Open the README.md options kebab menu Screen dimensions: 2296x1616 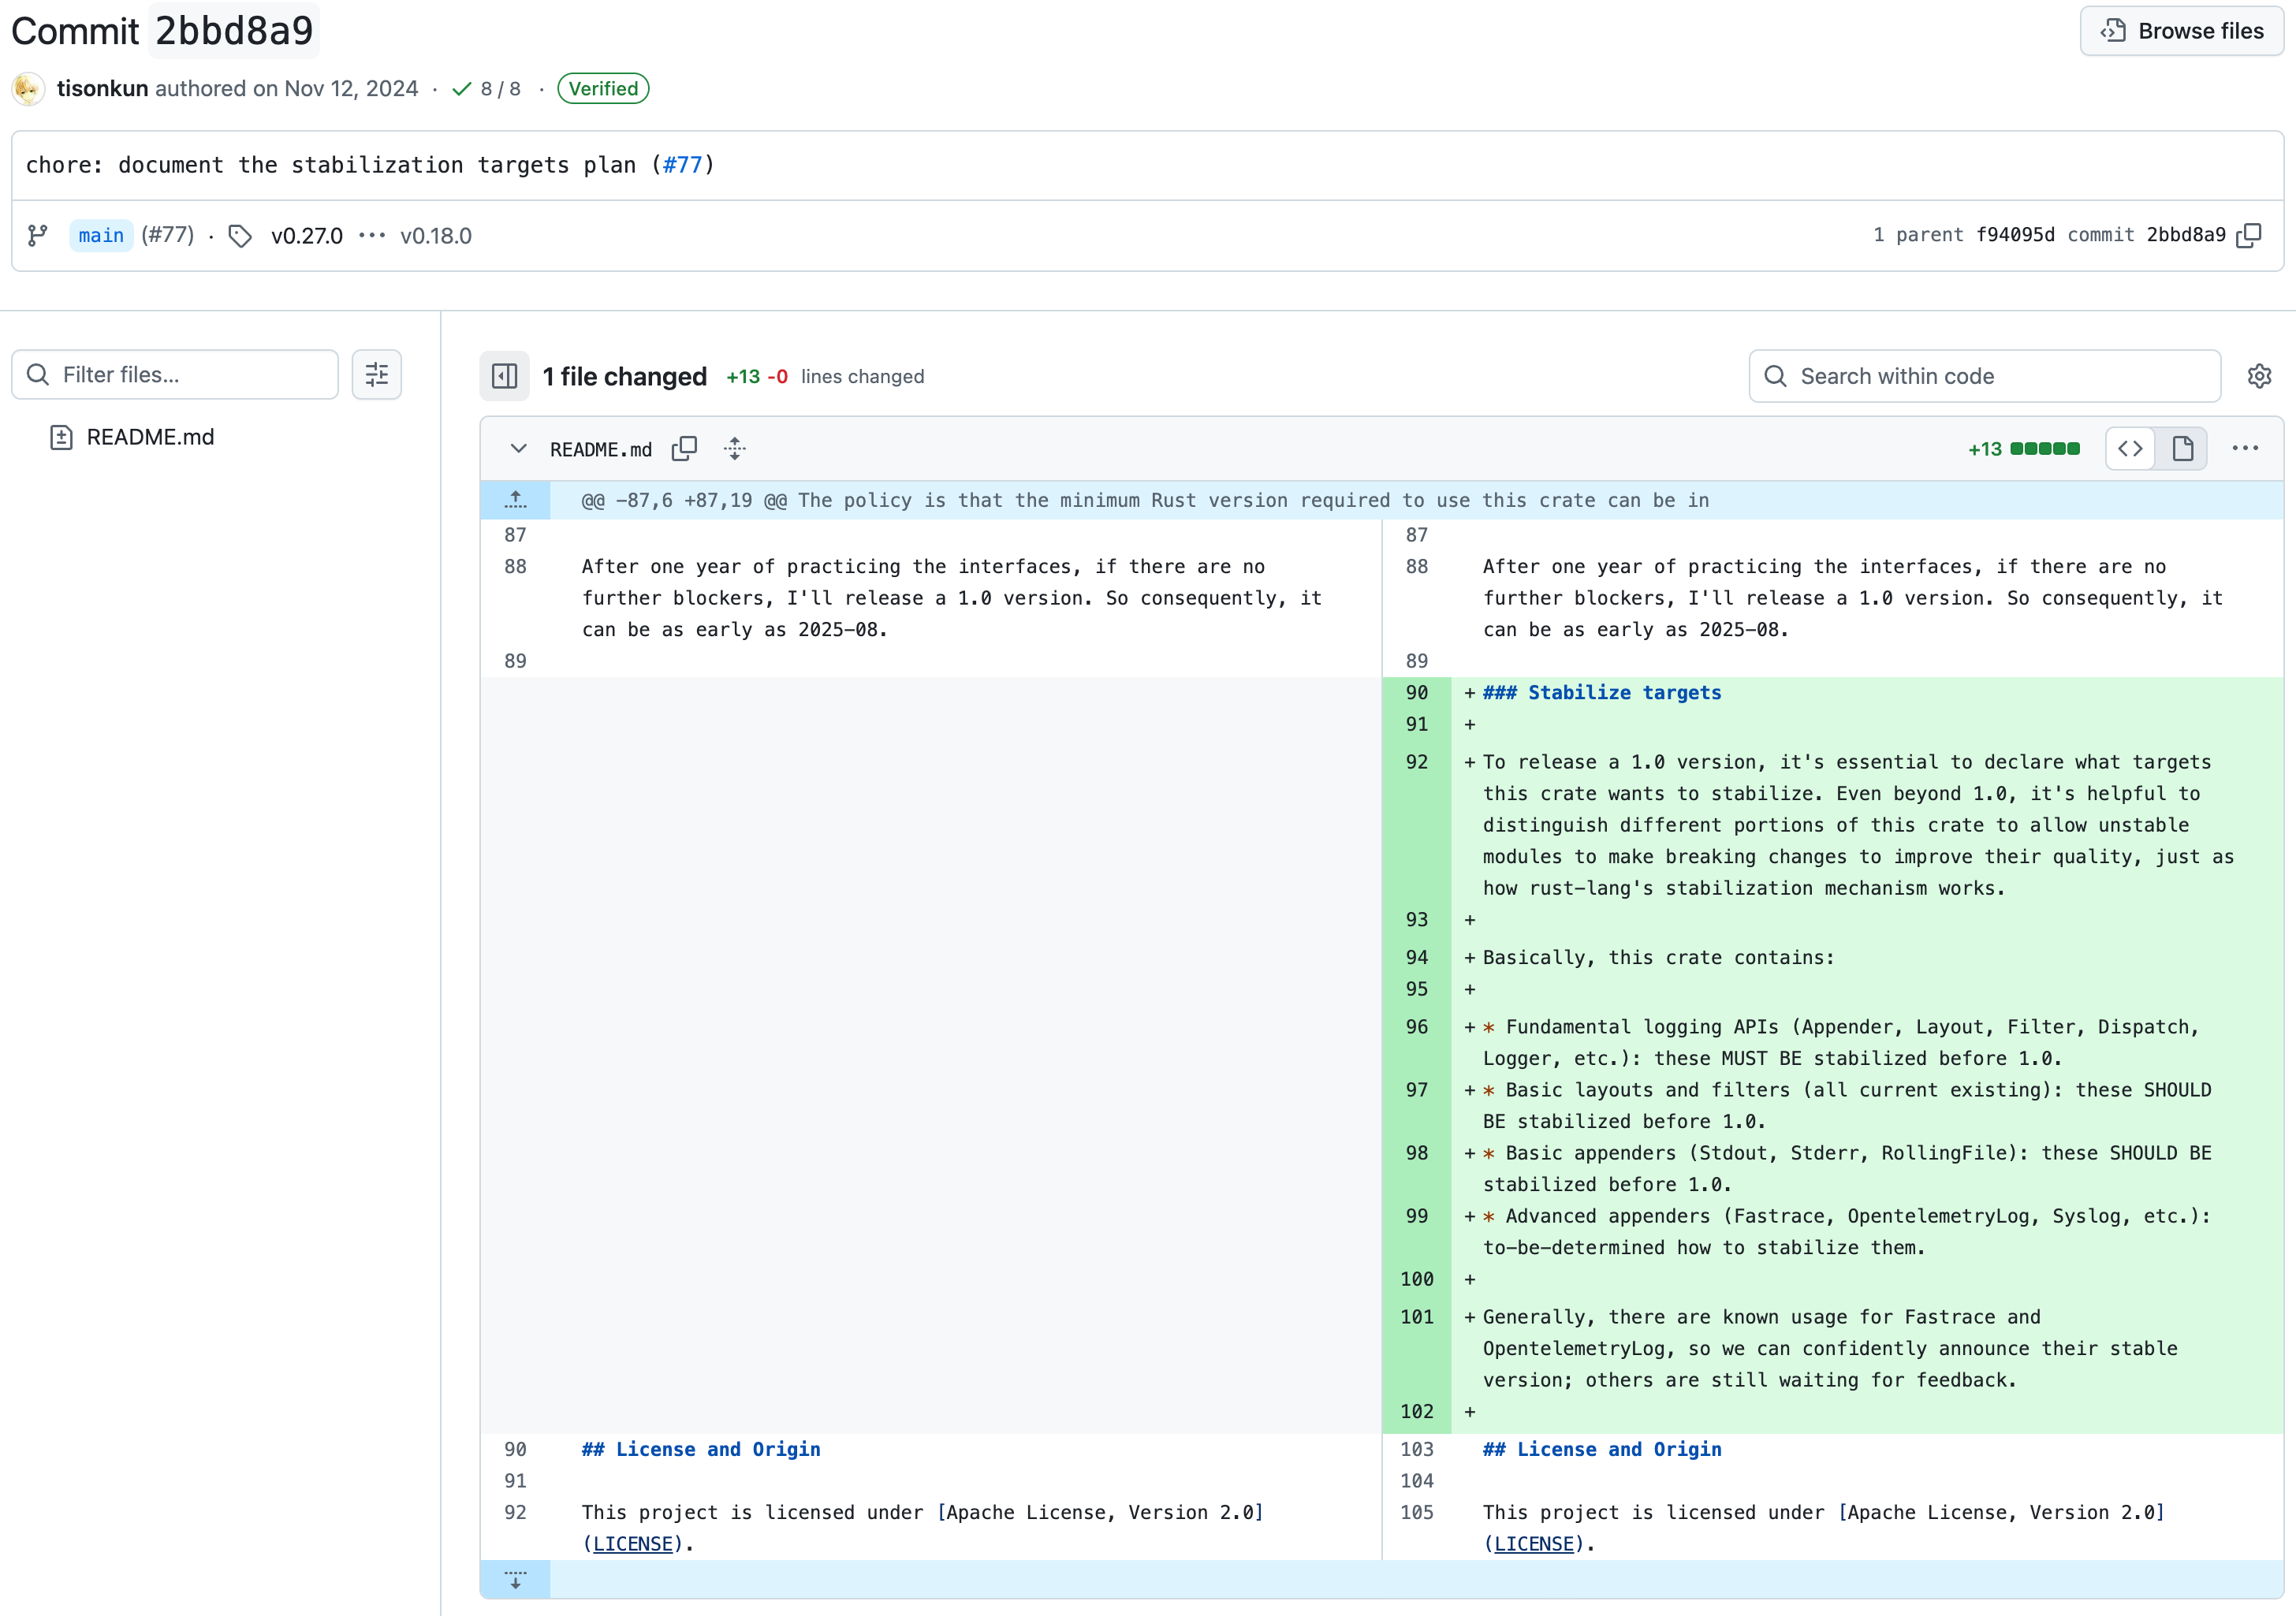point(2245,448)
